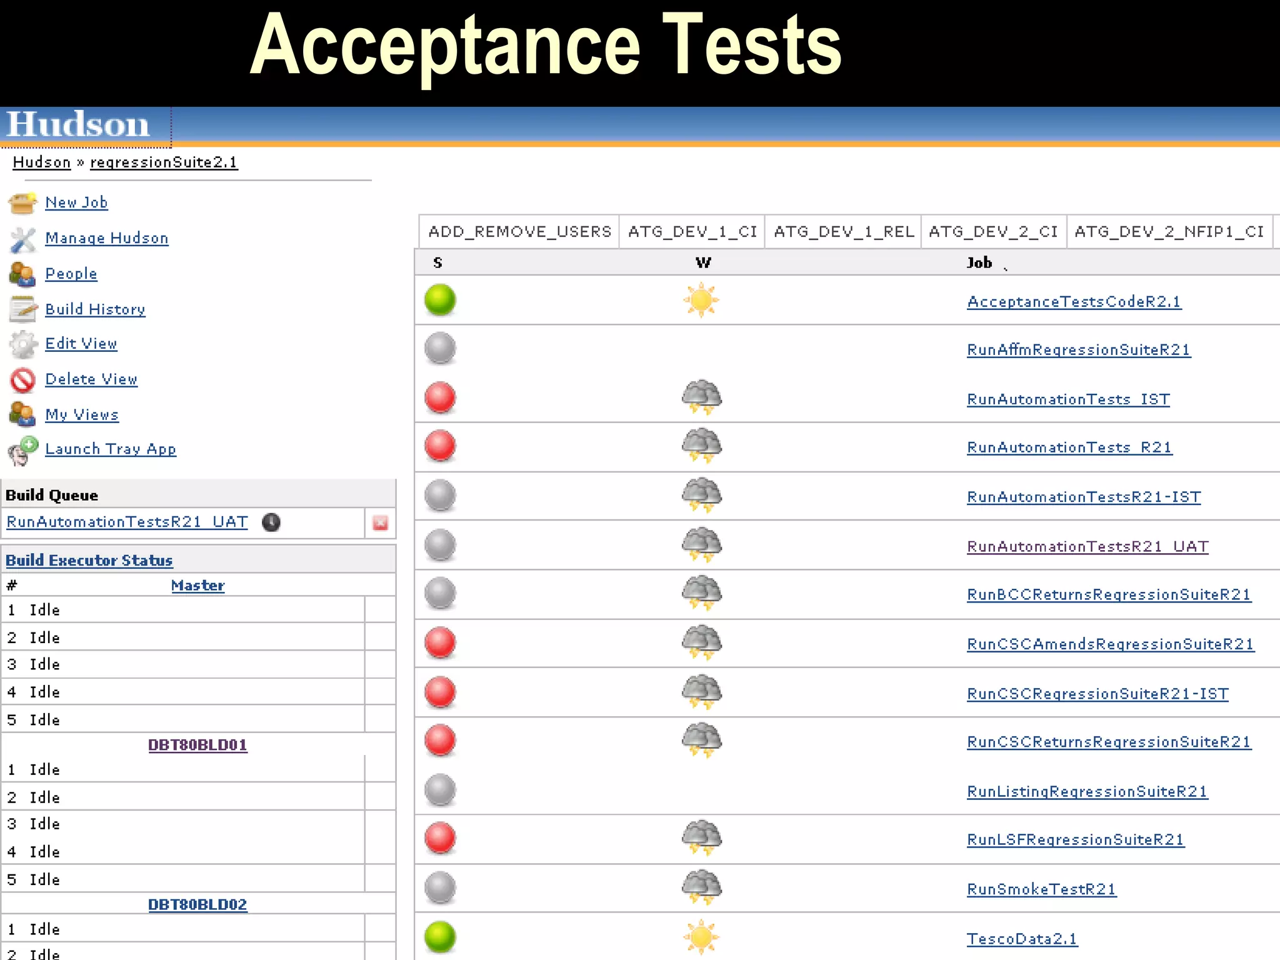The image size is (1280, 960).
Task: Open job TescoData2.1
Action: (1022, 939)
